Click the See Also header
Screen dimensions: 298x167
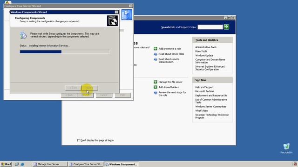[212, 80]
